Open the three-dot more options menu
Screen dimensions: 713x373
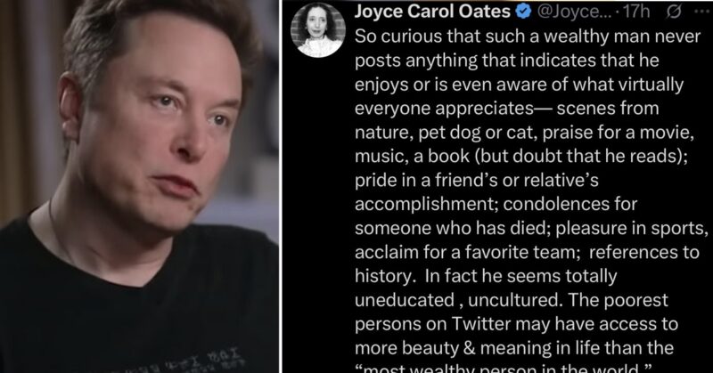tap(701, 12)
